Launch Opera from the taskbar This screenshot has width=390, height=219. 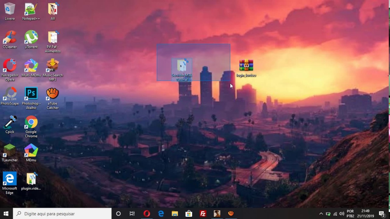tap(147, 214)
